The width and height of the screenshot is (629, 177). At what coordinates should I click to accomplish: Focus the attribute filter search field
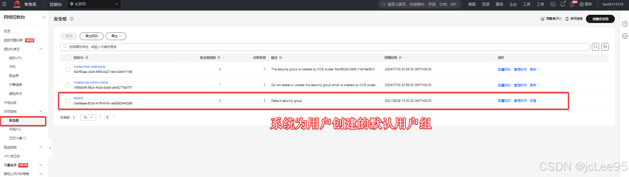[325, 47]
